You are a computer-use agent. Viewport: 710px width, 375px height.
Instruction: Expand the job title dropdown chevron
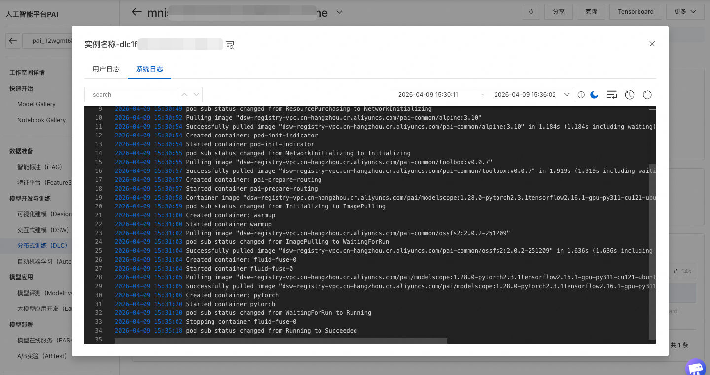click(339, 12)
